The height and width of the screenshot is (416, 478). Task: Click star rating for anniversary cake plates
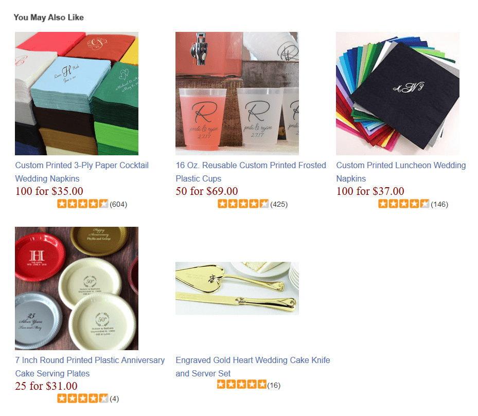83,399
